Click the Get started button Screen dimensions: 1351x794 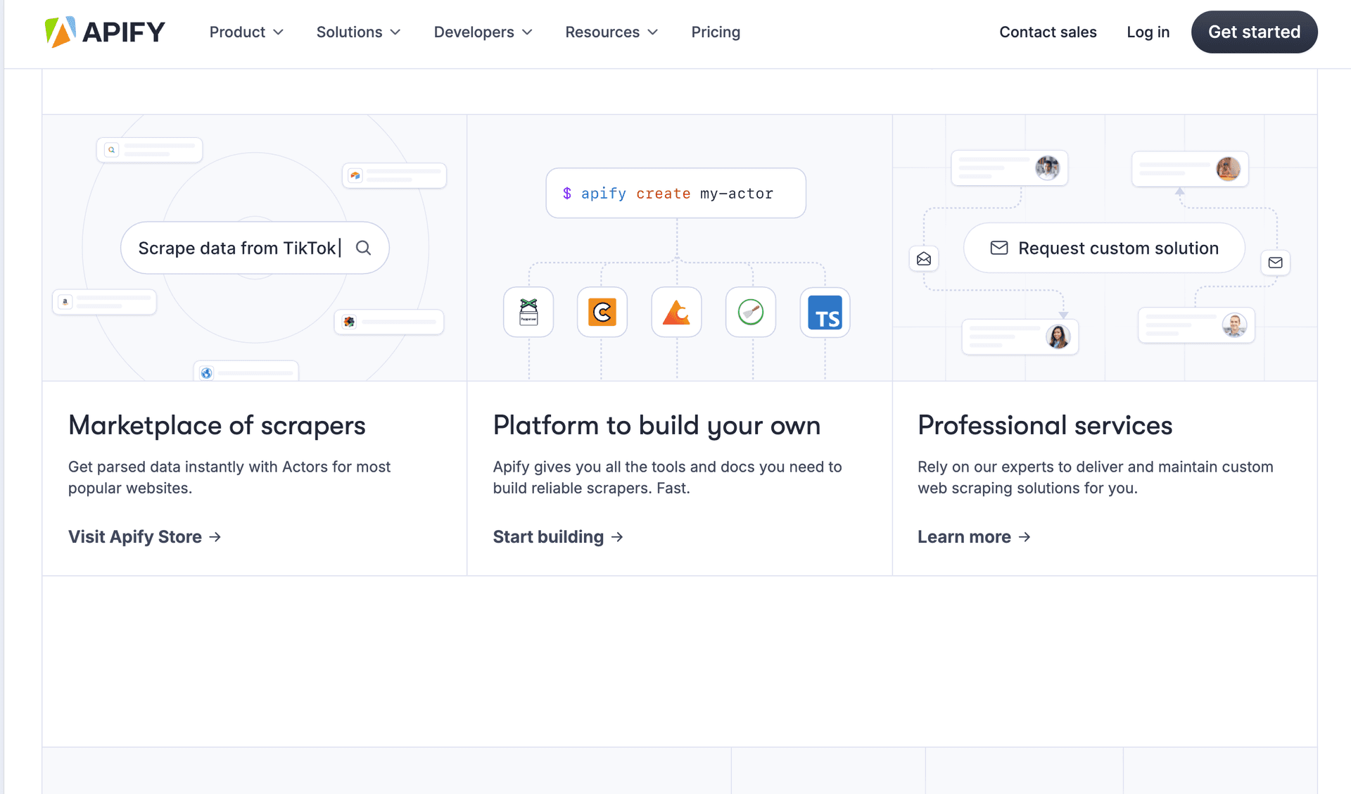pos(1254,32)
